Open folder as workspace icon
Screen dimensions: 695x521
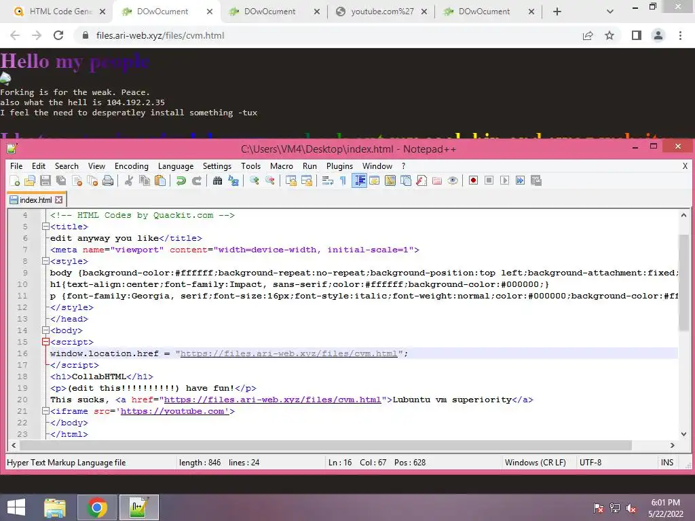click(437, 180)
